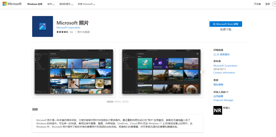
Task: Click the 详细信息 heading
Action: pos(218,50)
